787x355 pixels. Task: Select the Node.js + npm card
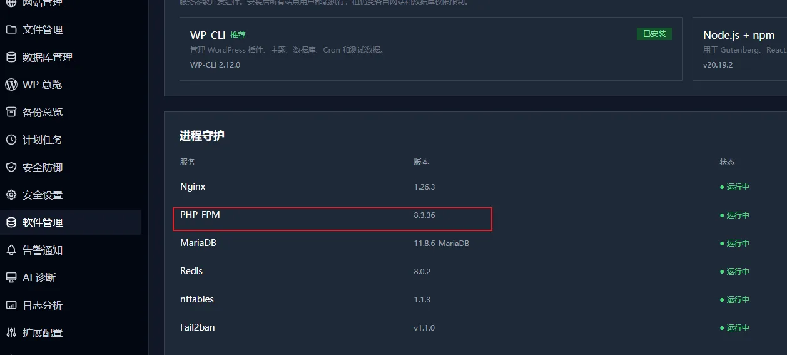739,49
